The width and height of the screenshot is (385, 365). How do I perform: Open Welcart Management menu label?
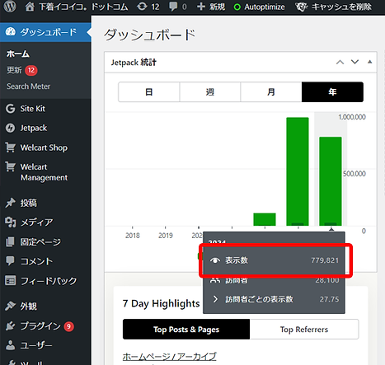[44, 172]
